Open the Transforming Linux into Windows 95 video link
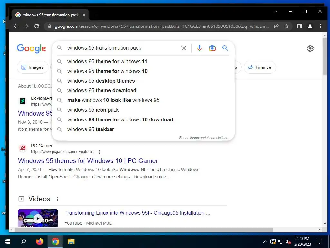Viewport: 330px width, 248px height. [137, 213]
